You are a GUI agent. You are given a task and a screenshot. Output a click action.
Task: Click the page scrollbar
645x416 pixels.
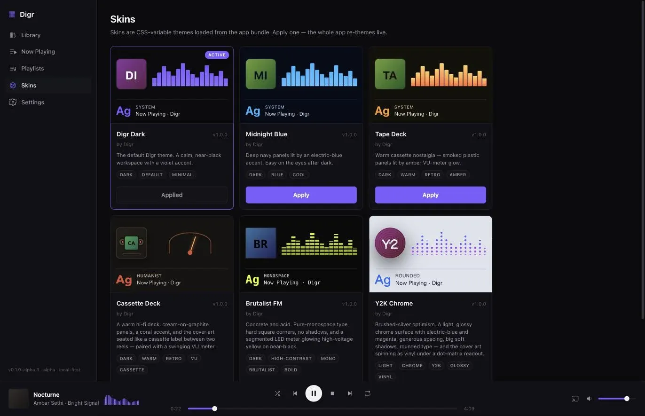(x=643, y=160)
